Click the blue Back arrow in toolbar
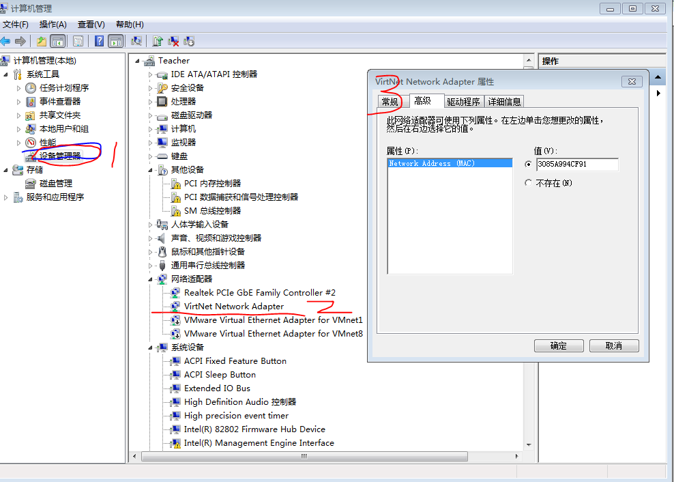674x482 pixels. (x=6, y=41)
